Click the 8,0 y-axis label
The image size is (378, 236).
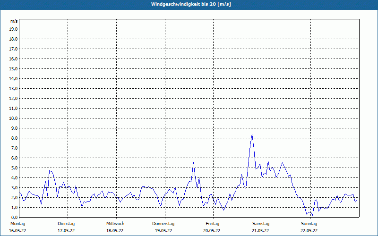pyautogui.click(x=14, y=138)
